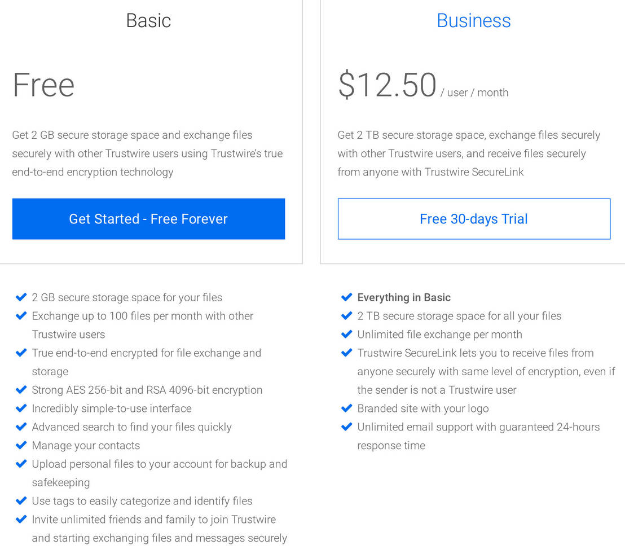Screen dimensions: 625x554
Task: Select the checkmark beside Incredibly simple-to-use interface
Action: [21, 408]
